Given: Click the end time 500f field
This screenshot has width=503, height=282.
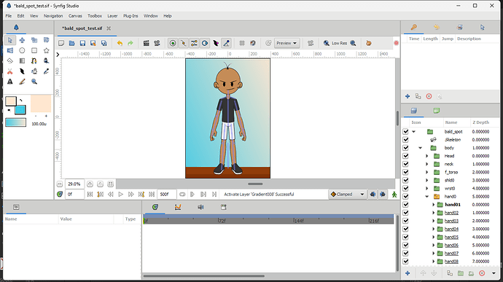Looking at the screenshot, I should point(166,194).
